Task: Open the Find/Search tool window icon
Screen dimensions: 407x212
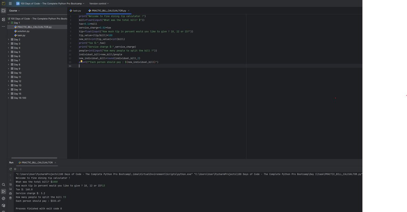Action: tap(3, 185)
